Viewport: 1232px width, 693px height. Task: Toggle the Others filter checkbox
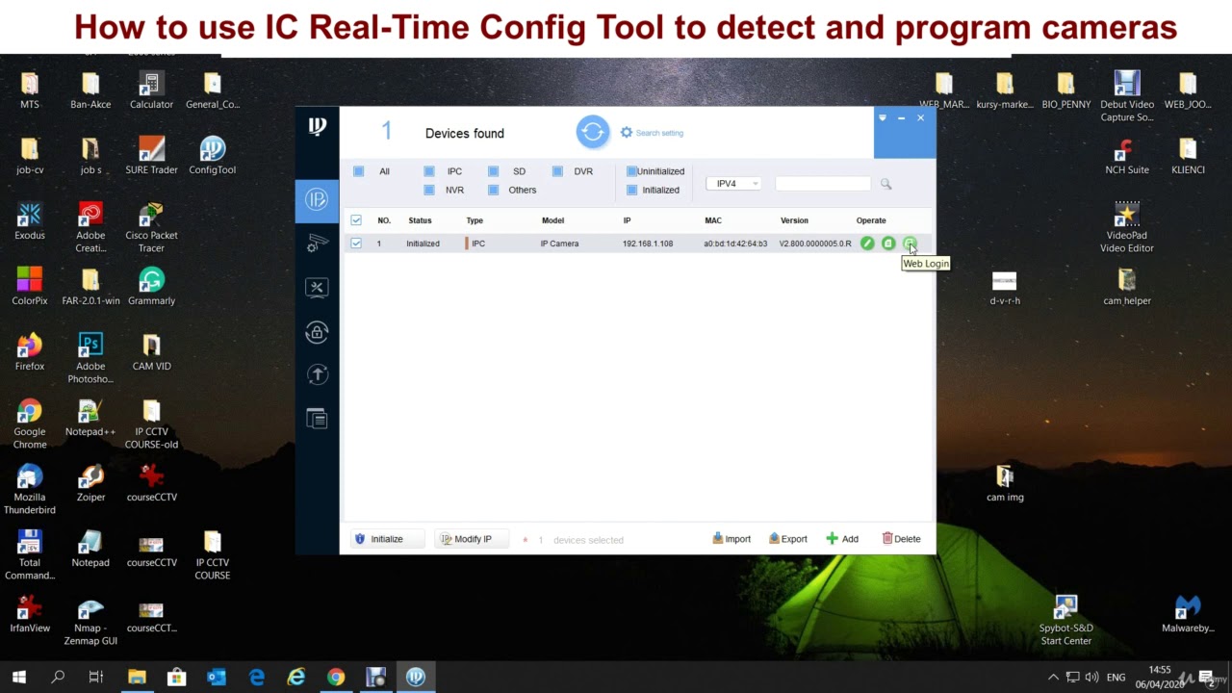pos(494,190)
